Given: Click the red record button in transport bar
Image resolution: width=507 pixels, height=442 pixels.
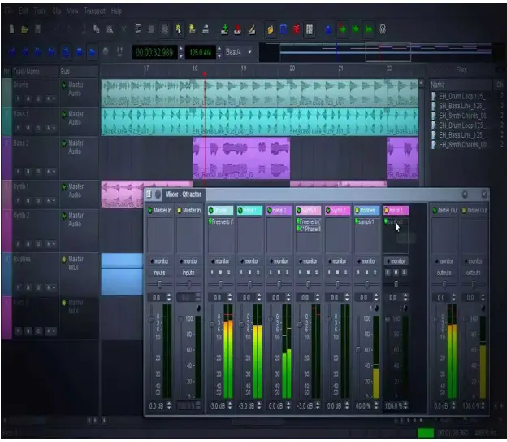Looking at the screenshot, I should point(106,52).
